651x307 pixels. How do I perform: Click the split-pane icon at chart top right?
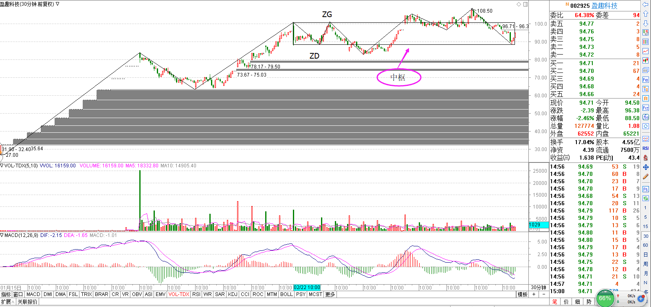coord(526,4)
